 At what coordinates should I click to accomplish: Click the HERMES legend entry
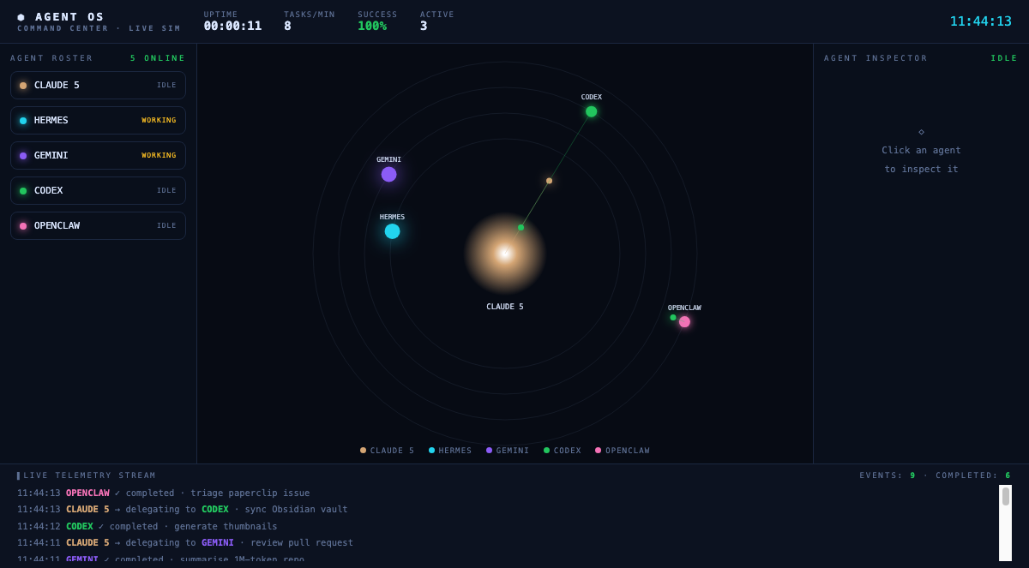click(x=450, y=451)
